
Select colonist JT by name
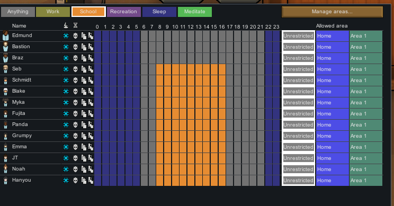[x=15, y=158]
